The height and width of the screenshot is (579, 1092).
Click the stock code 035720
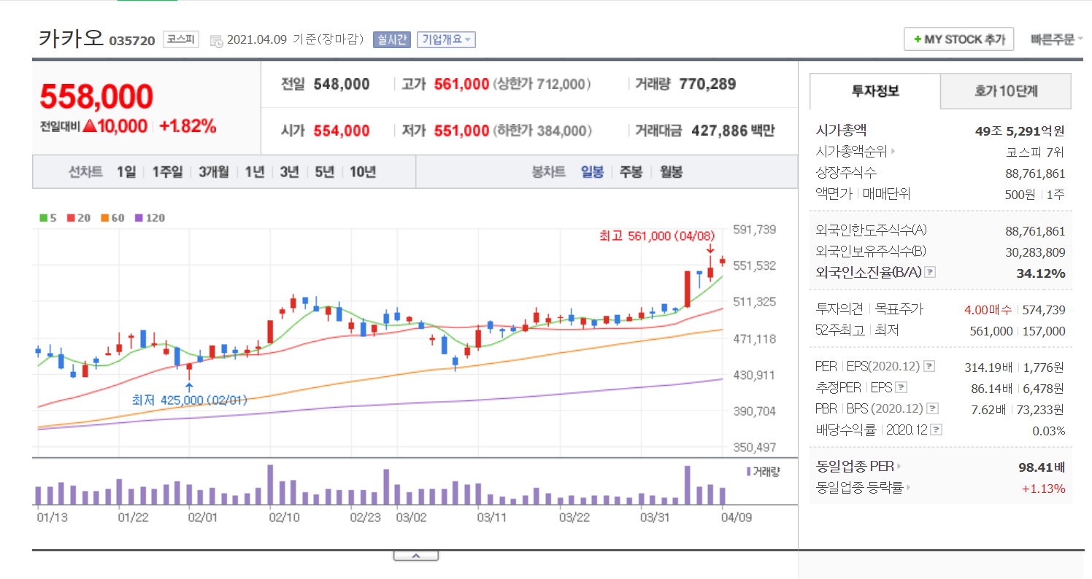[x=132, y=40]
